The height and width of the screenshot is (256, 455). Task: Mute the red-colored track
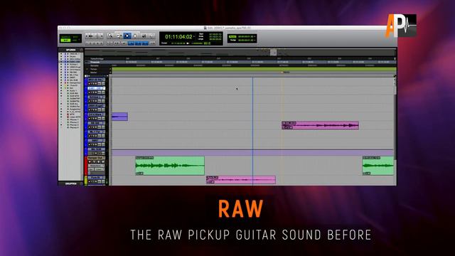[102, 161]
